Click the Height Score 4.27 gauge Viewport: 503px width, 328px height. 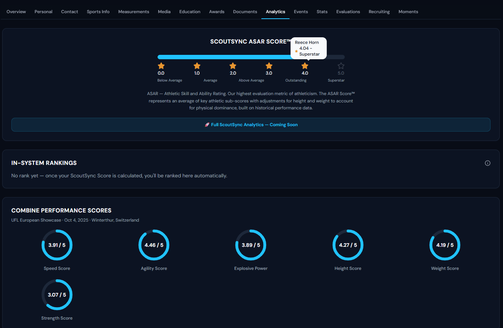pyautogui.click(x=348, y=245)
